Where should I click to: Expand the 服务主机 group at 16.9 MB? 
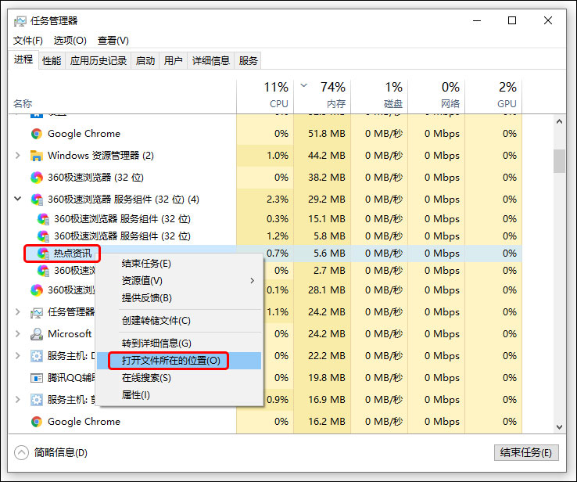tap(17, 400)
